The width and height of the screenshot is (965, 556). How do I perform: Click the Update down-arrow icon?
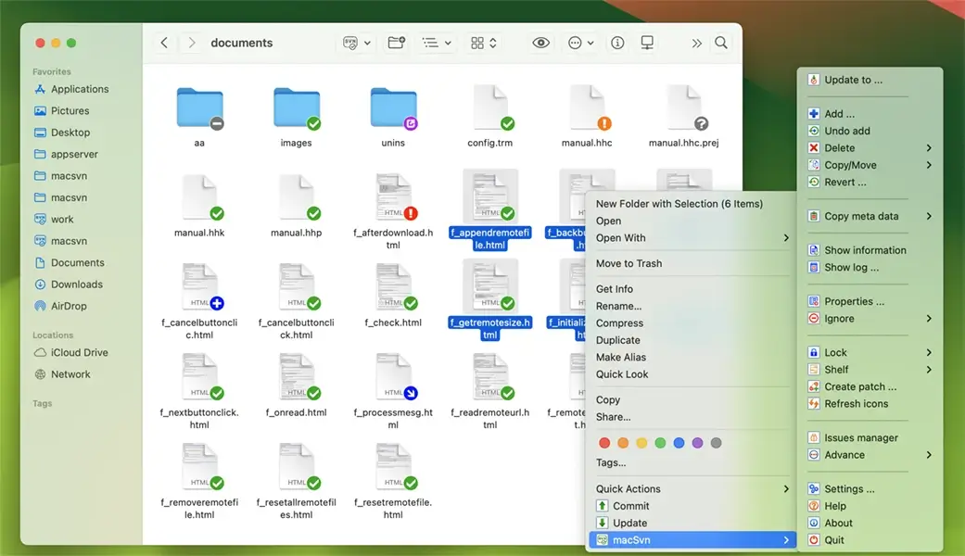tap(602, 523)
